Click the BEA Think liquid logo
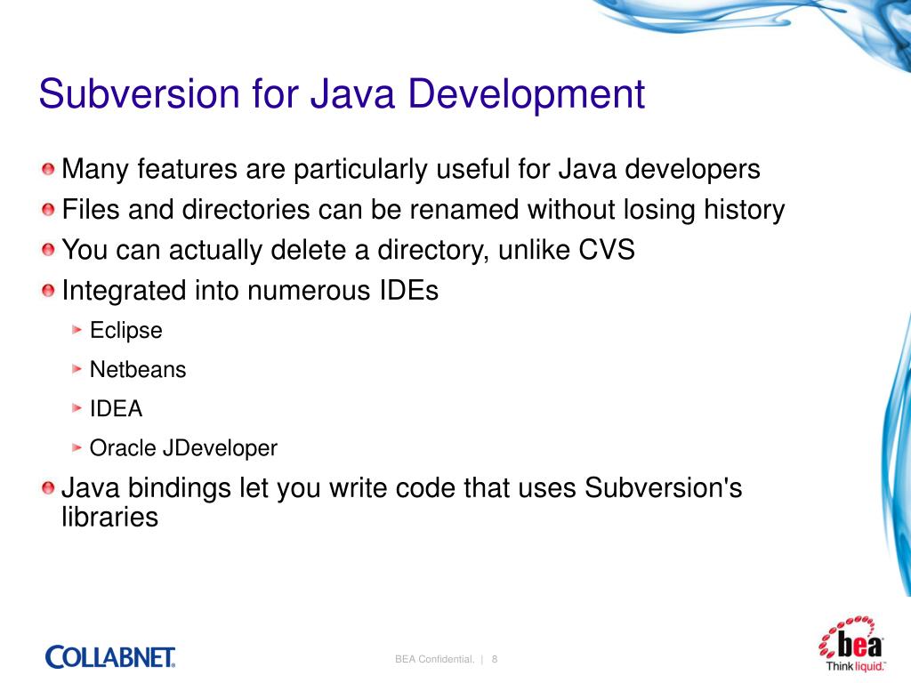Image resolution: width=911 pixels, height=683 pixels. tap(853, 644)
